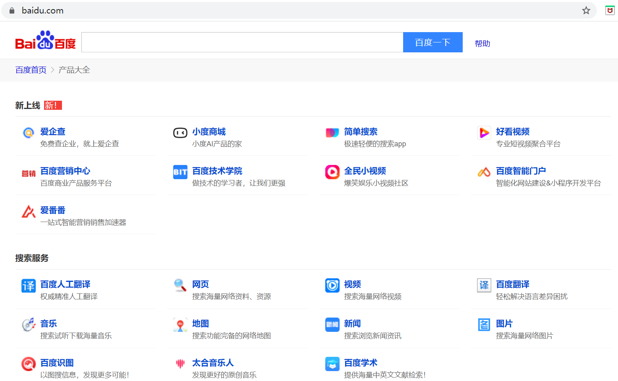Click the 爱企查 product icon
The image size is (618, 381).
point(29,132)
